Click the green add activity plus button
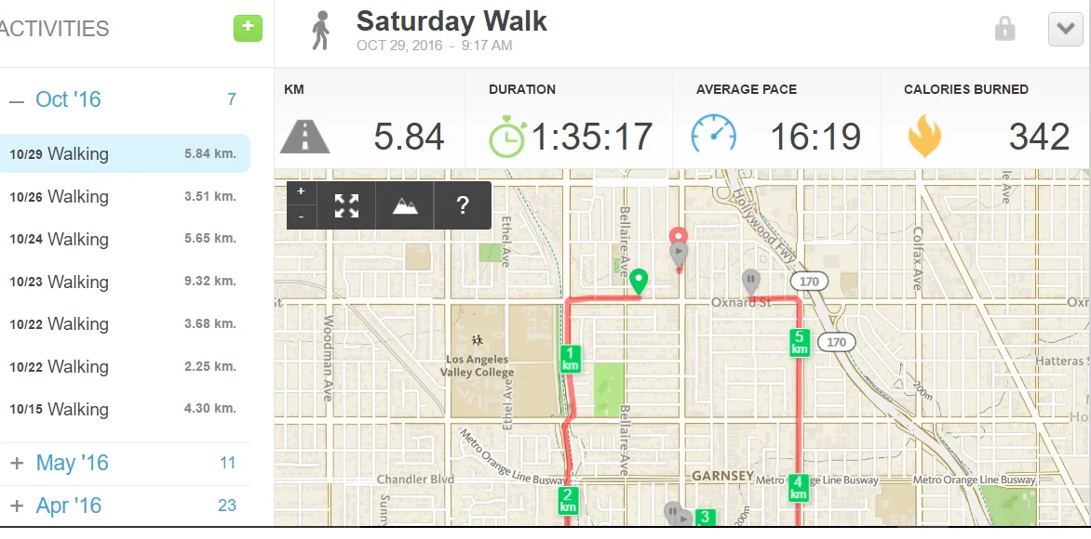Screen dimensions: 1091x539 [x=248, y=28]
